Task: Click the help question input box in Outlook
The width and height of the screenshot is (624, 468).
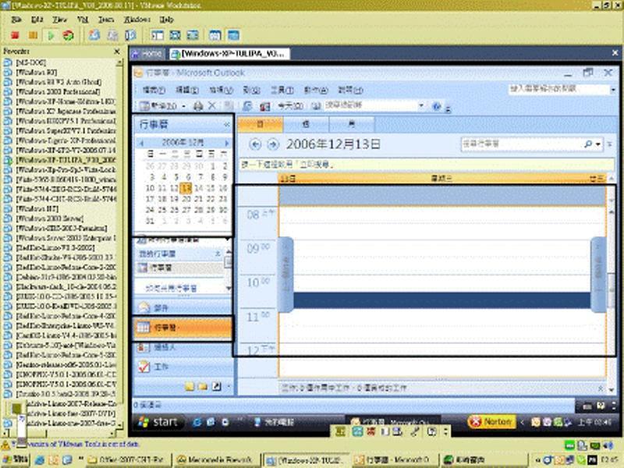Action: [558, 90]
